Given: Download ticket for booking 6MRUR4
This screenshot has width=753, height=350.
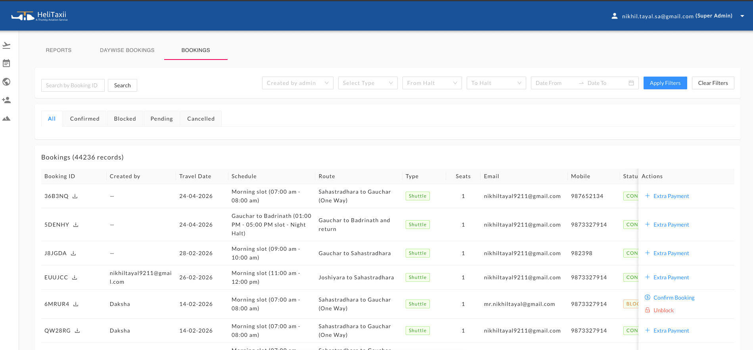Looking at the screenshot, I should 76,304.
